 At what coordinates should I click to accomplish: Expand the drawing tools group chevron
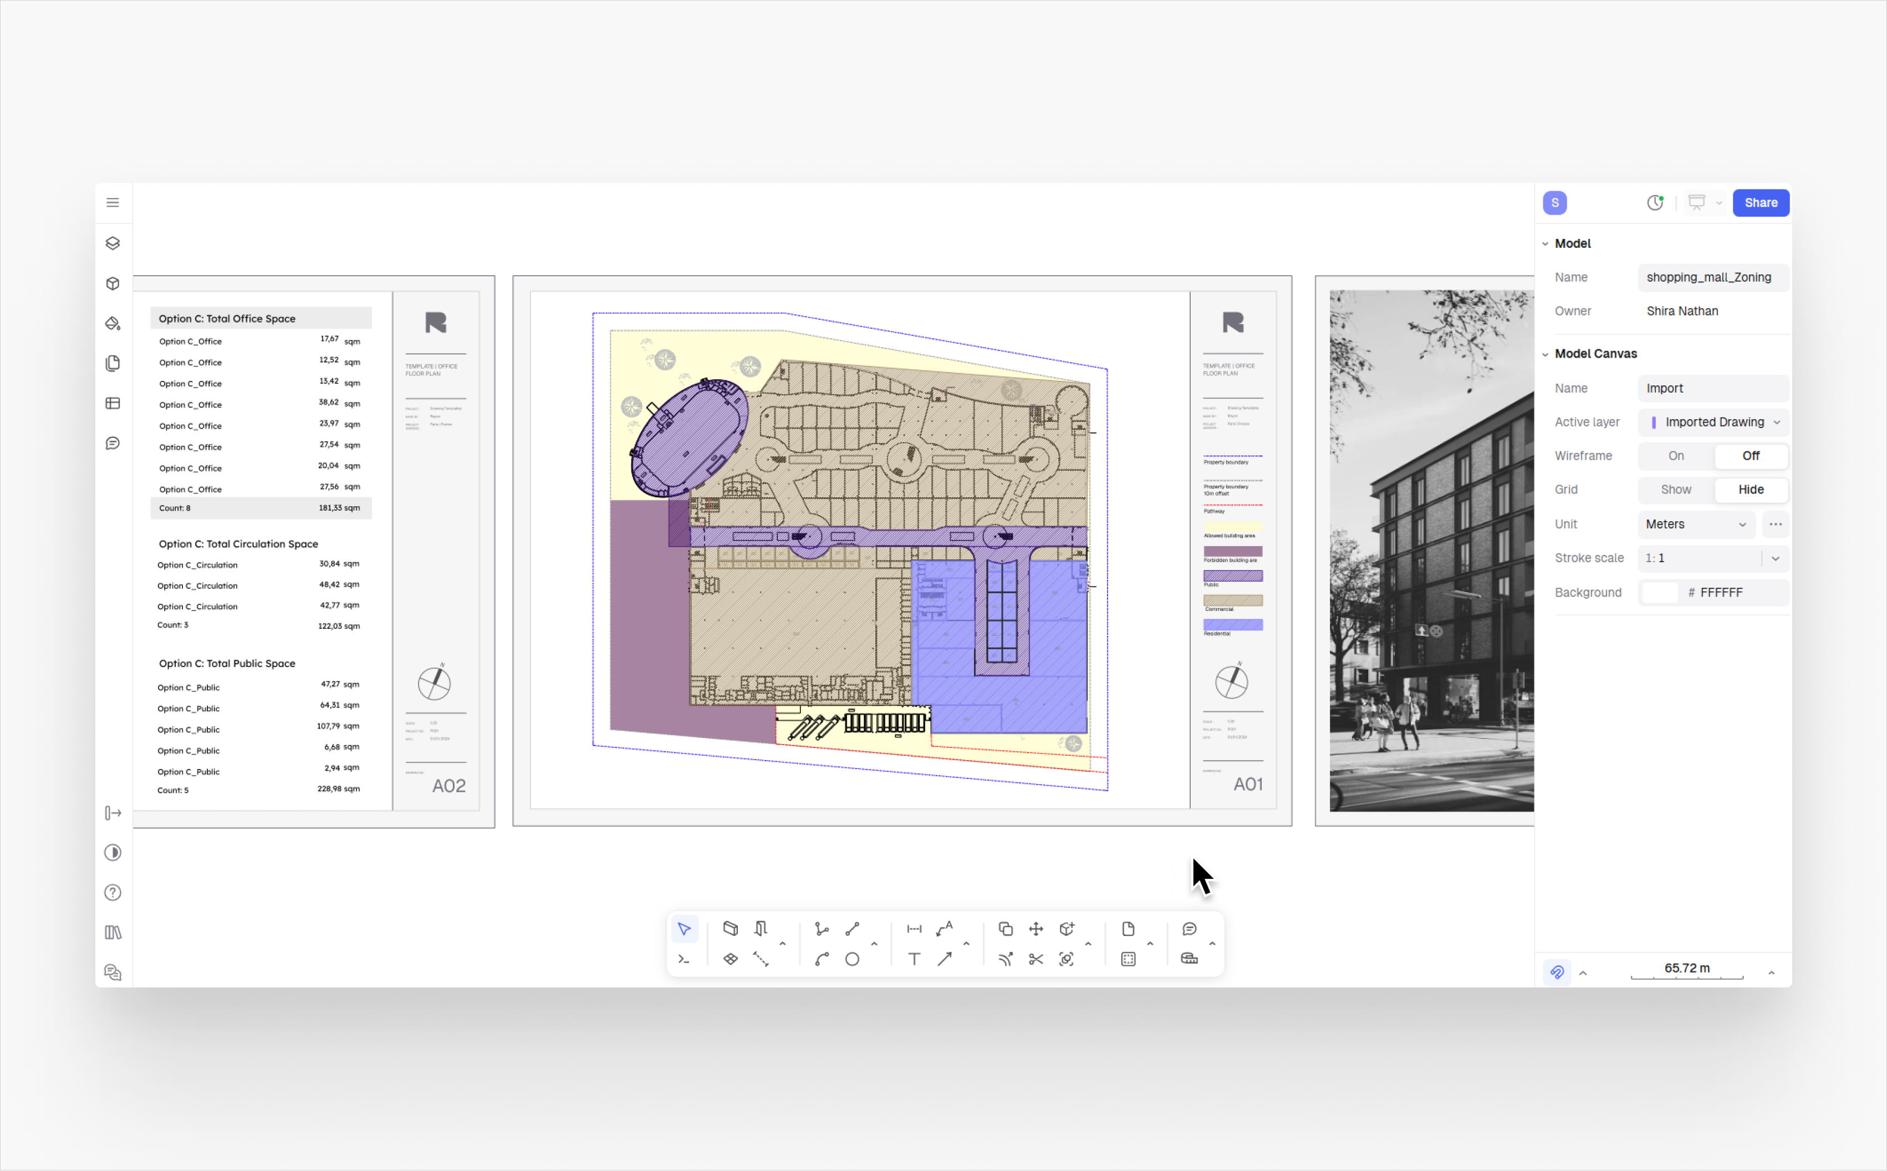tap(874, 944)
